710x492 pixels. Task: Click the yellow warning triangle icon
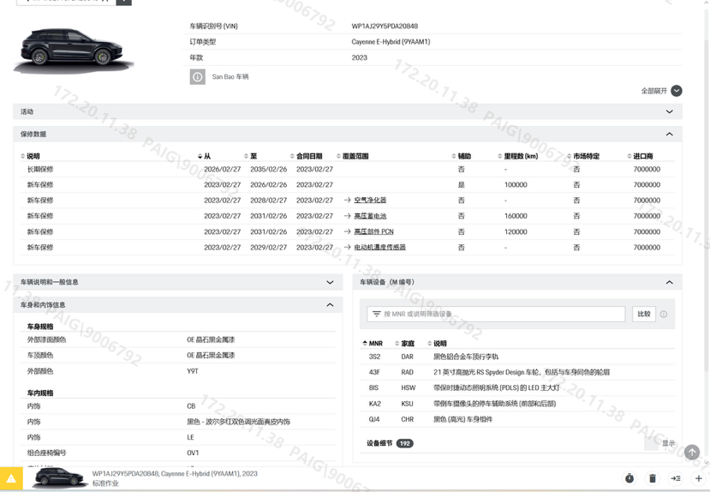[x=11, y=479]
